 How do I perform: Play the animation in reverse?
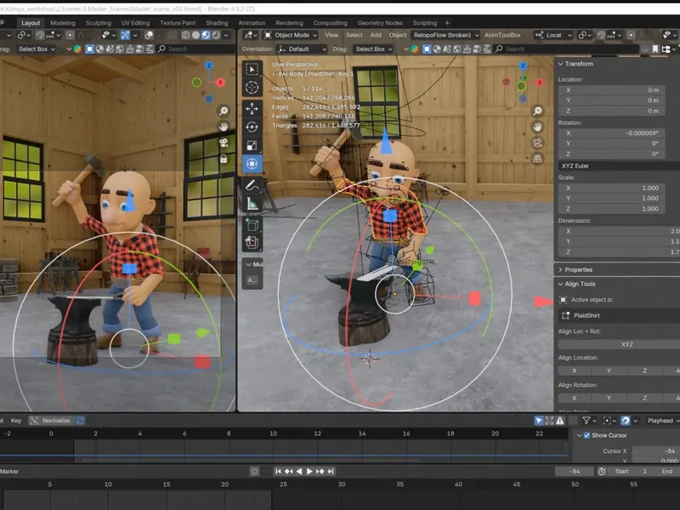[299, 472]
